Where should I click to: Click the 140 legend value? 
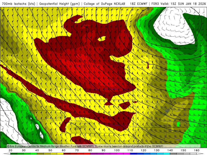coord(170,150)
